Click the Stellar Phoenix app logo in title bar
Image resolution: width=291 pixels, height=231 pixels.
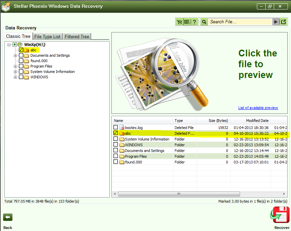6,6
